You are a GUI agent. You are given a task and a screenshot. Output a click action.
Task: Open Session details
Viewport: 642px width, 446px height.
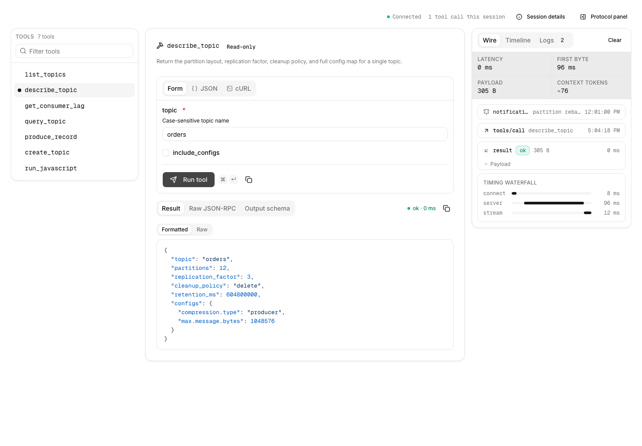[x=540, y=17]
